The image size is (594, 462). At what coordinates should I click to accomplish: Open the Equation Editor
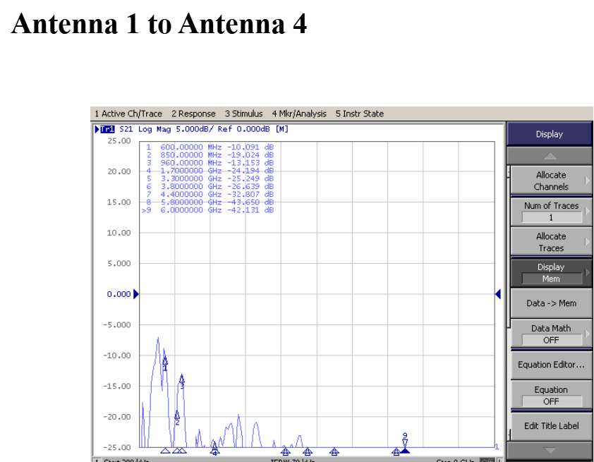click(551, 365)
